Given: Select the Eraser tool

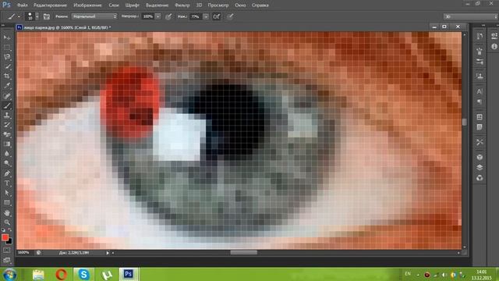Looking at the screenshot, I should pos(7,134).
